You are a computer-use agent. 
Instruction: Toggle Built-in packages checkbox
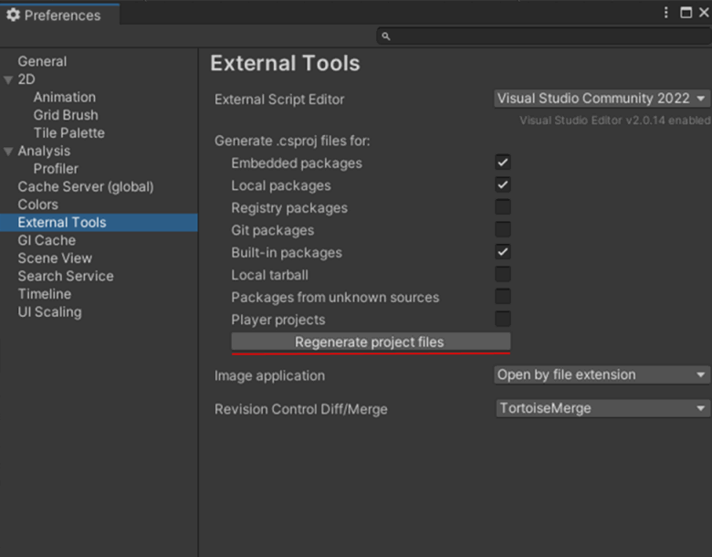503,252
